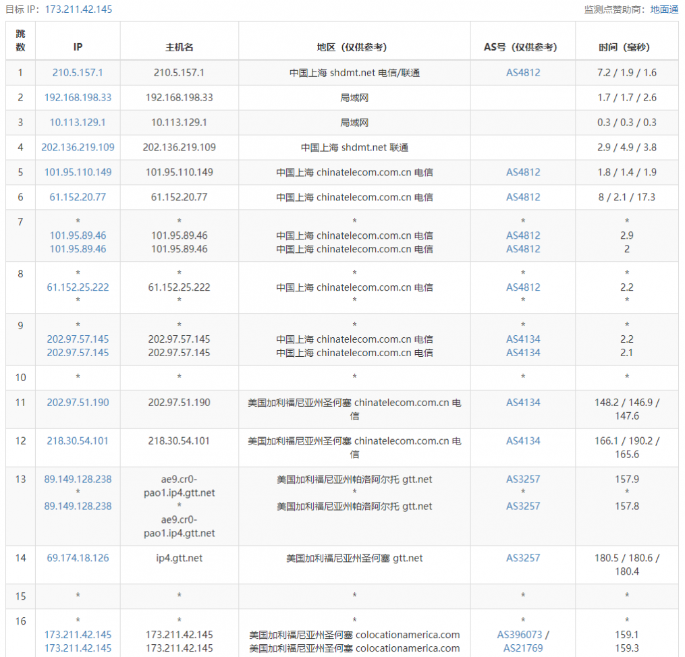Select the 157.9 time value in hop 13
This screenshot has width=685, height=657.
(627, 480)
